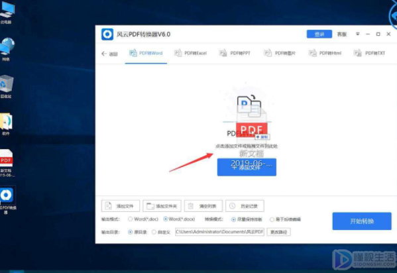Screen dimensions: 397x273
Task: Click the 更改路径 change path button
Action: (279, 232)
